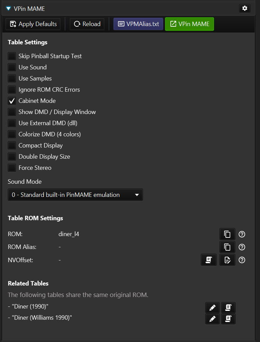Copy the ROM Alias value
260x342 pixels.
point(227,247)
